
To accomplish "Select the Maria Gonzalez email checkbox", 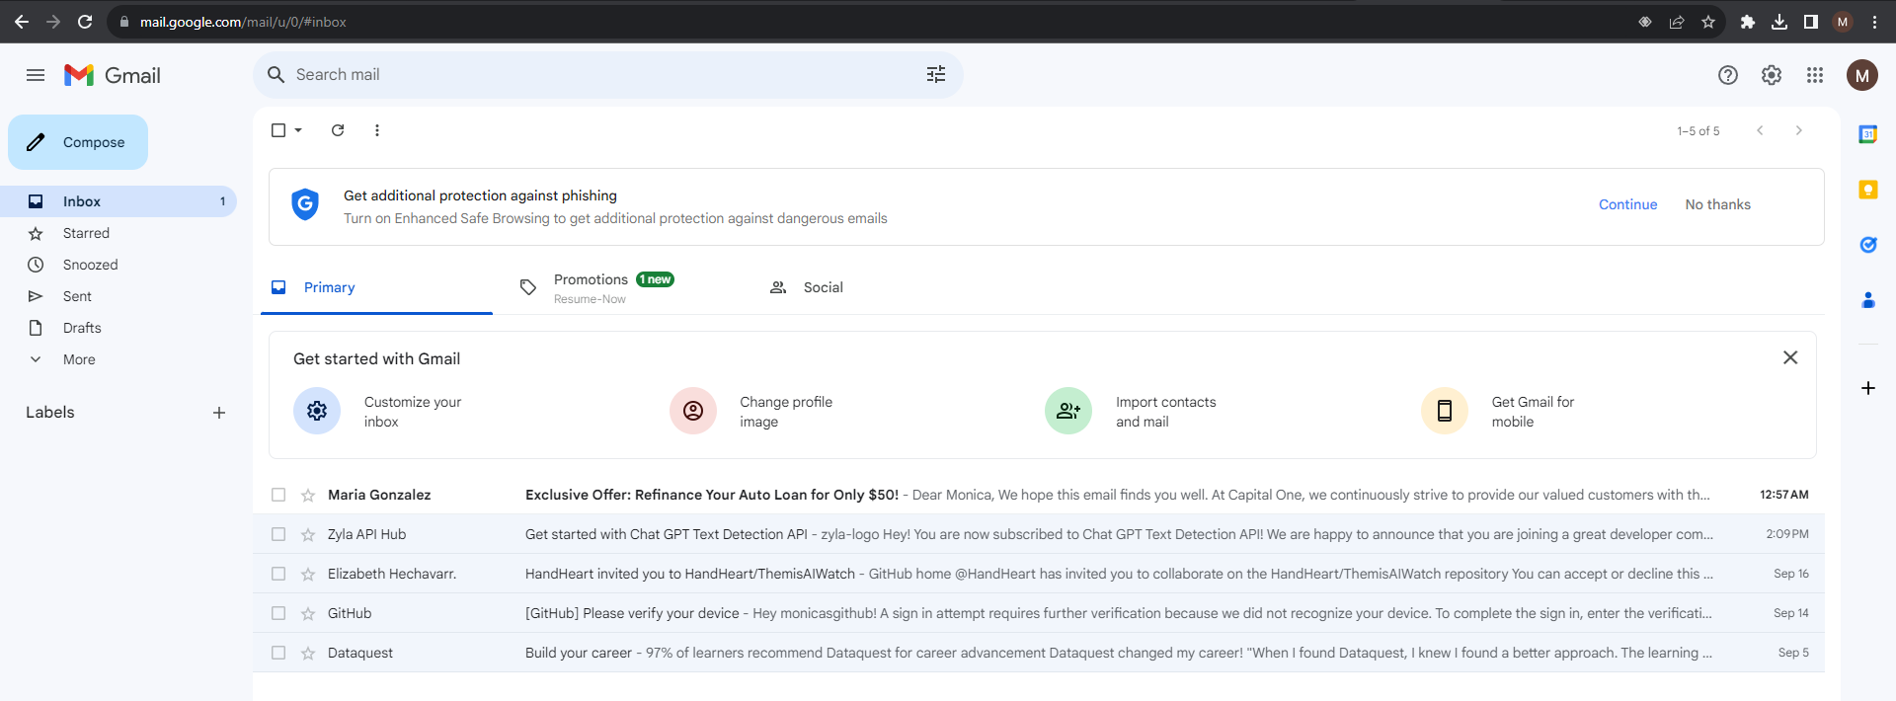I will point(278,495).
